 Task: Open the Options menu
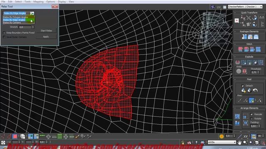tap(51, 2)
